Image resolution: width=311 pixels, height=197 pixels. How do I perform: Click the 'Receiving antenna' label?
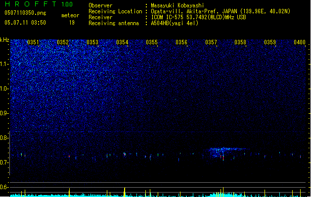114,23
